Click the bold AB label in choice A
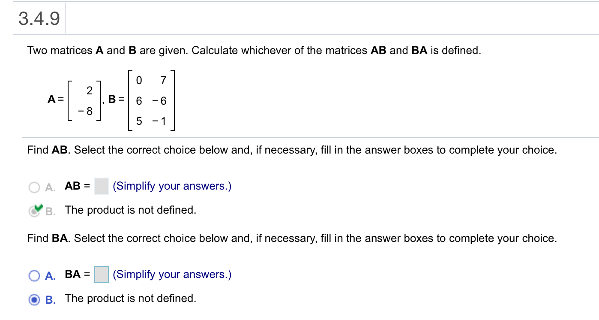The width and height of the screenshot is (599, 320). point(72,186)
